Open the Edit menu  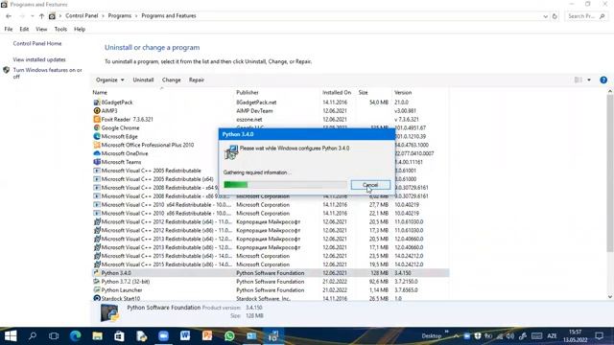click(24, 29)
